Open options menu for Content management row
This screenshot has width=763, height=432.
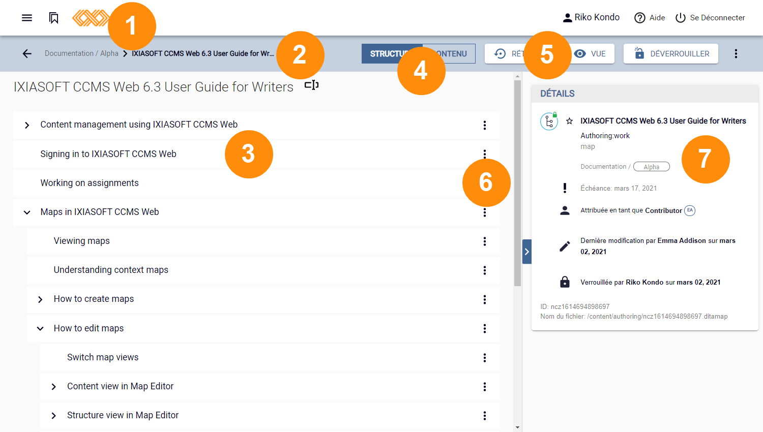pyautogui.click(x=484, y=125)
